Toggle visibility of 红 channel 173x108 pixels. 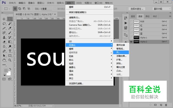131,26
